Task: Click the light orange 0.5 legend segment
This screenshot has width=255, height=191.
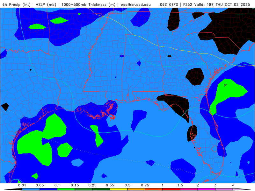Action: coord(136,189)
